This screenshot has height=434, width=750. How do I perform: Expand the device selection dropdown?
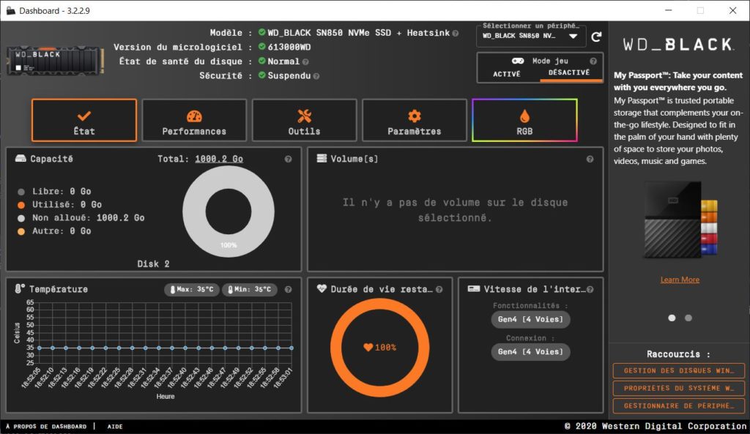(531, 37)
